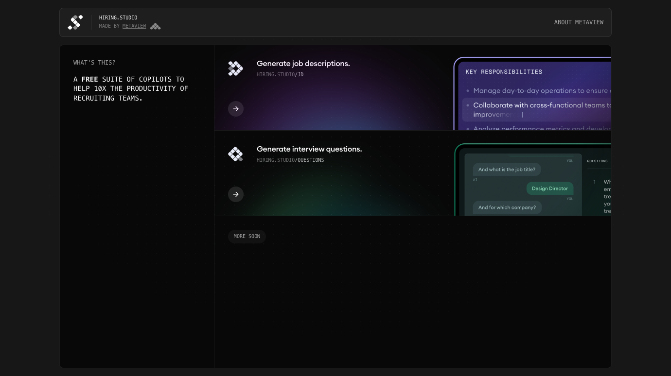Click the cursor in the improvements line
The image size is (671, 376).
pos(523,114)
